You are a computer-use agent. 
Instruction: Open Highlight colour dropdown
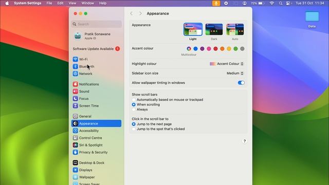[x=227, y=64]
